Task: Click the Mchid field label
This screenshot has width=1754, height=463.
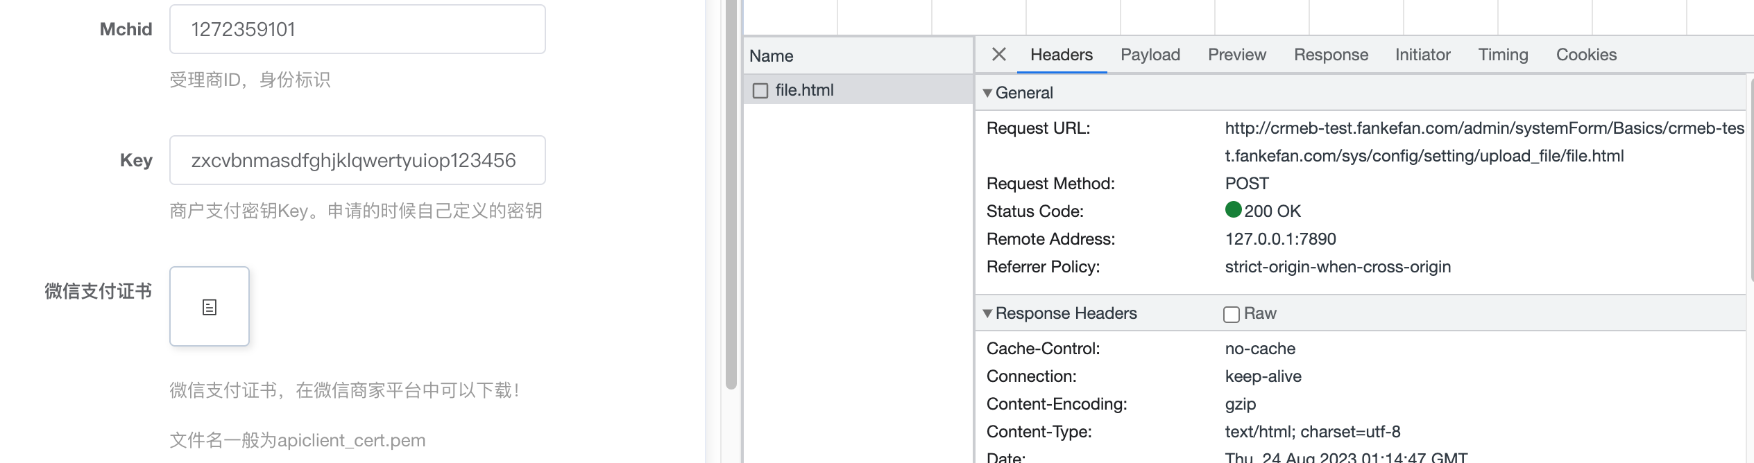Action: [126, 29]
